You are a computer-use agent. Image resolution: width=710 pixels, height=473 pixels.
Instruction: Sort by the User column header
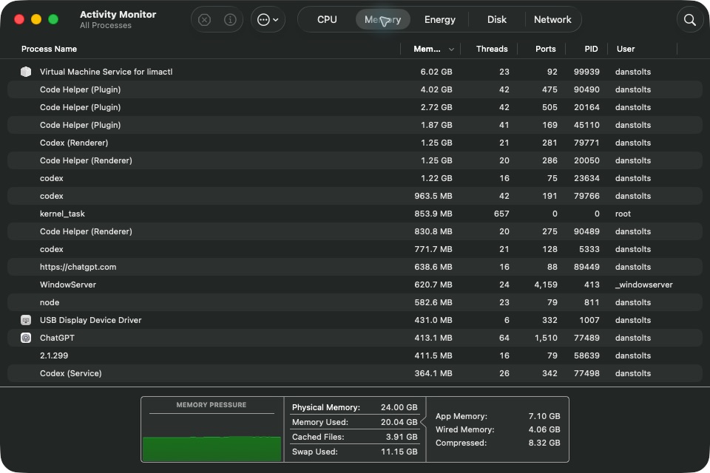point(626,49)
